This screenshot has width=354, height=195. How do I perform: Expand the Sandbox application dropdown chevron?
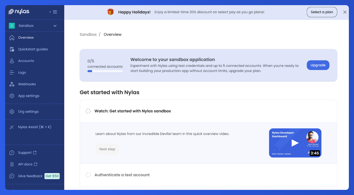tap(55, 26)
